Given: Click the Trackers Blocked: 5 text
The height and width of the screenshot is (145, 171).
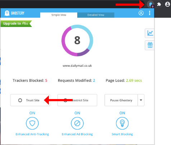Looking at the screenshot, I should click(30, 80).
